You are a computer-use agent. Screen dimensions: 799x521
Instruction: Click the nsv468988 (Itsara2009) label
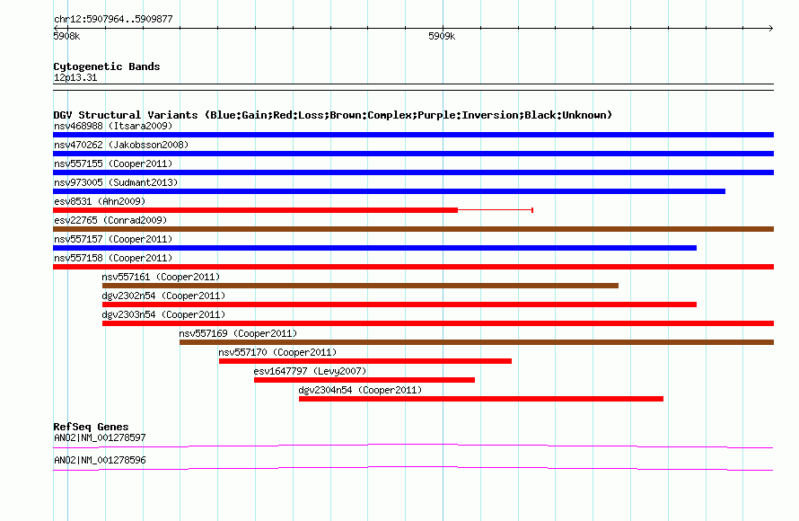click(x=113, y=126)
